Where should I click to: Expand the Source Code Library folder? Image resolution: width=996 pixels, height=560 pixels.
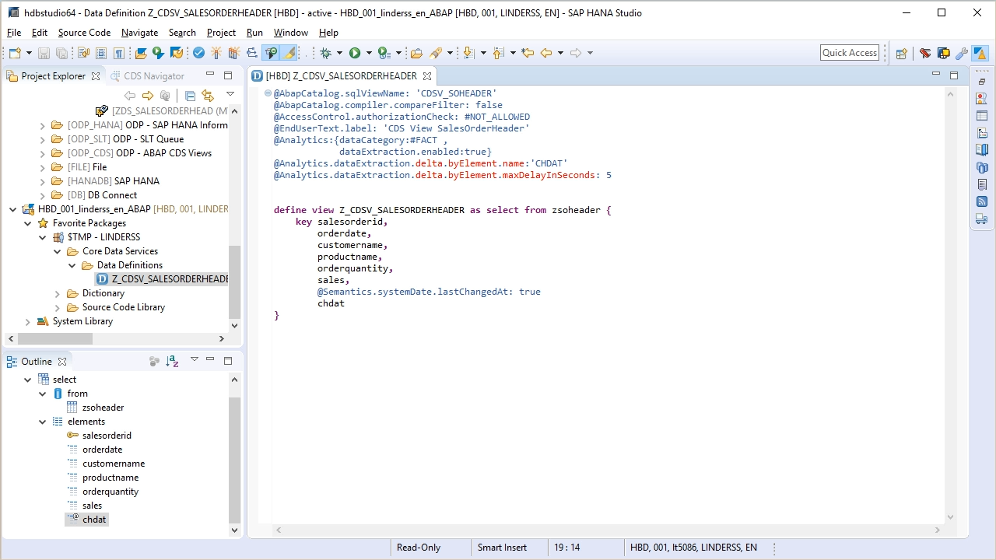(58, 307)
